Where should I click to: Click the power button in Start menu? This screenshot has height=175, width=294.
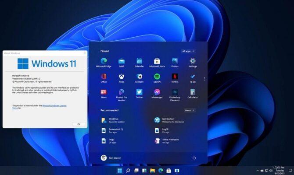[194, 157]
